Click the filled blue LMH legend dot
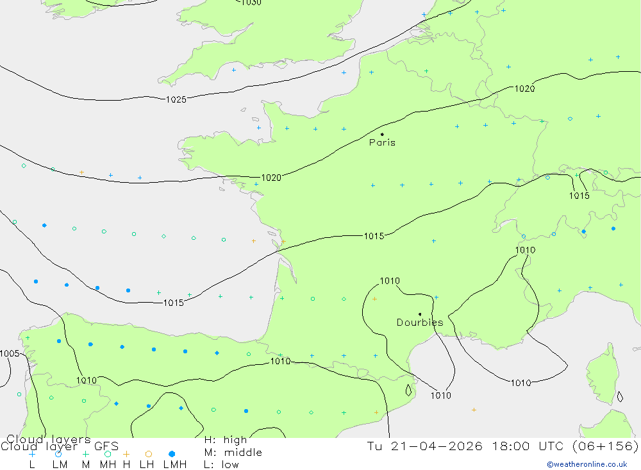 click(x=172, y=453)
